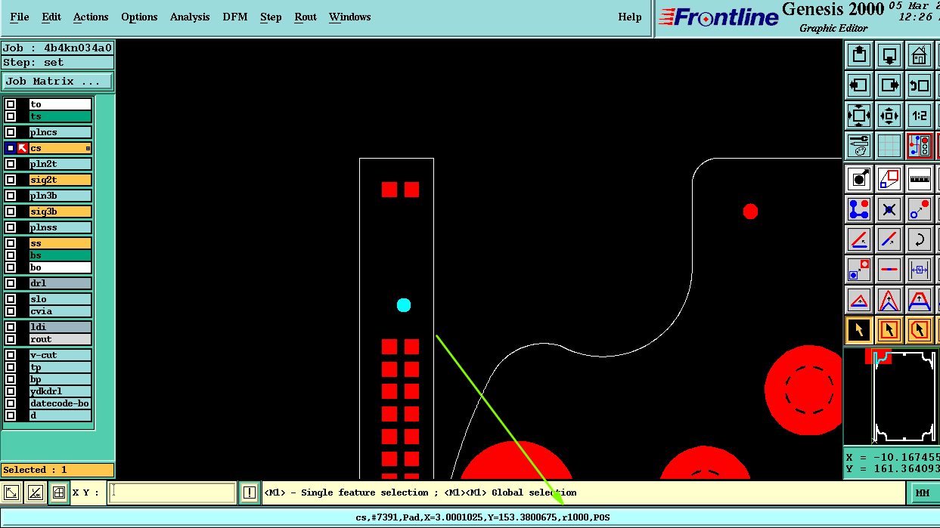The width and height of the screenshot is (940, 528).
Task: Click the crosshair grid icon beside X Y
Action: coord(59,493)
